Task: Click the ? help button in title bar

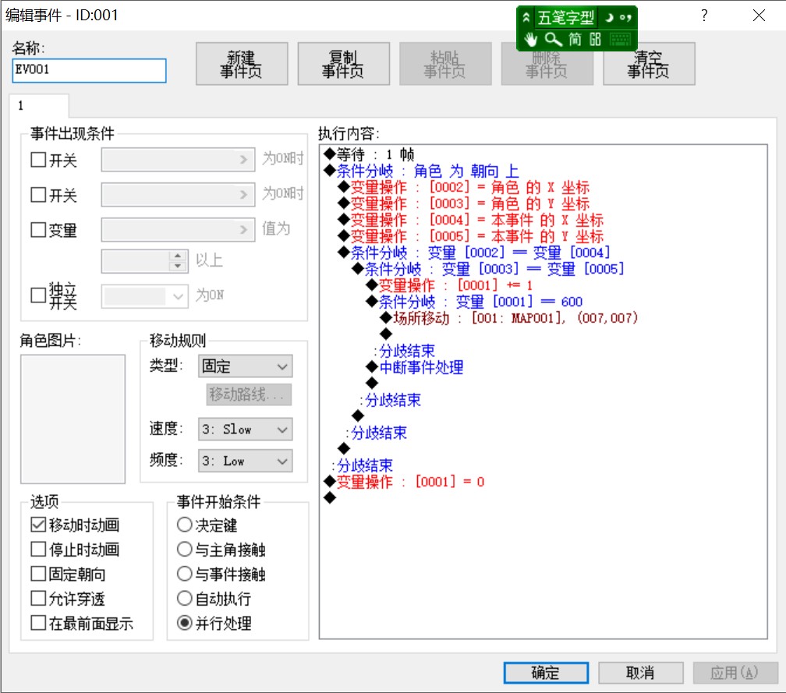Action: click(704, 15)
